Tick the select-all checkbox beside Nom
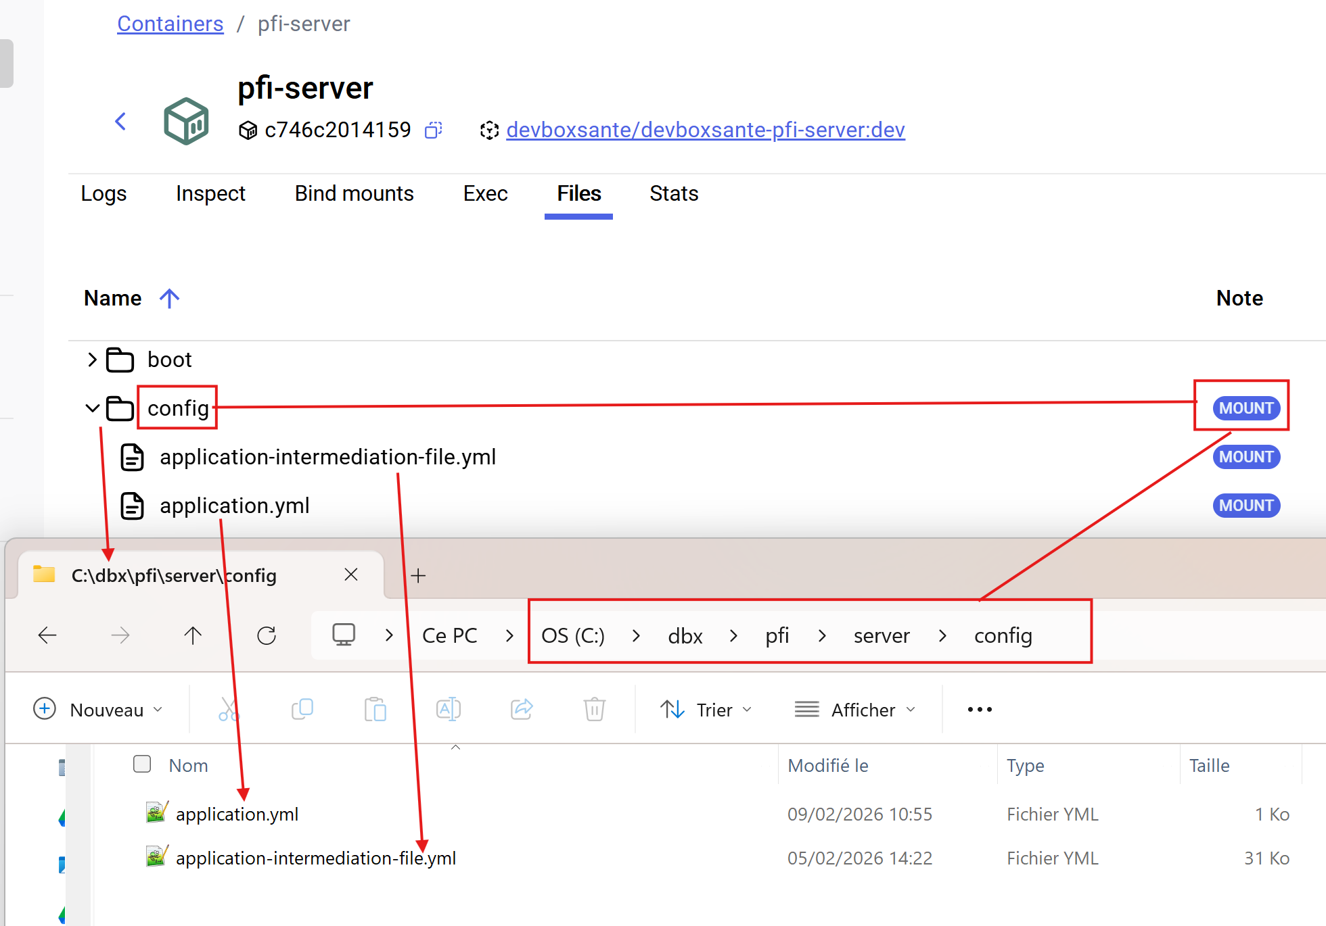 point(142,764)
